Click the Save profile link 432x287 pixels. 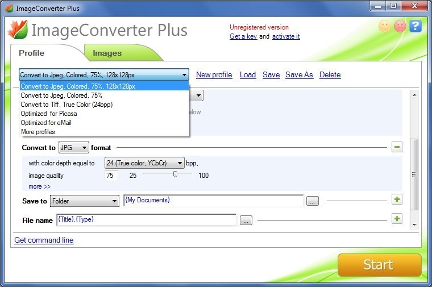(271, 74)
